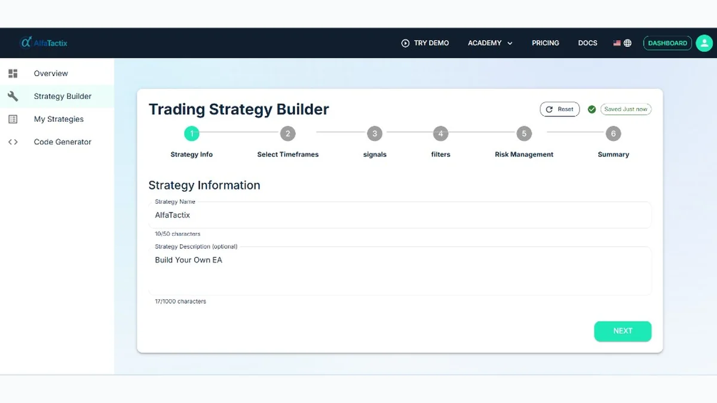Click the green saved checkmark icon
This screenshot has height=403, width=717.
click(592, 109)
